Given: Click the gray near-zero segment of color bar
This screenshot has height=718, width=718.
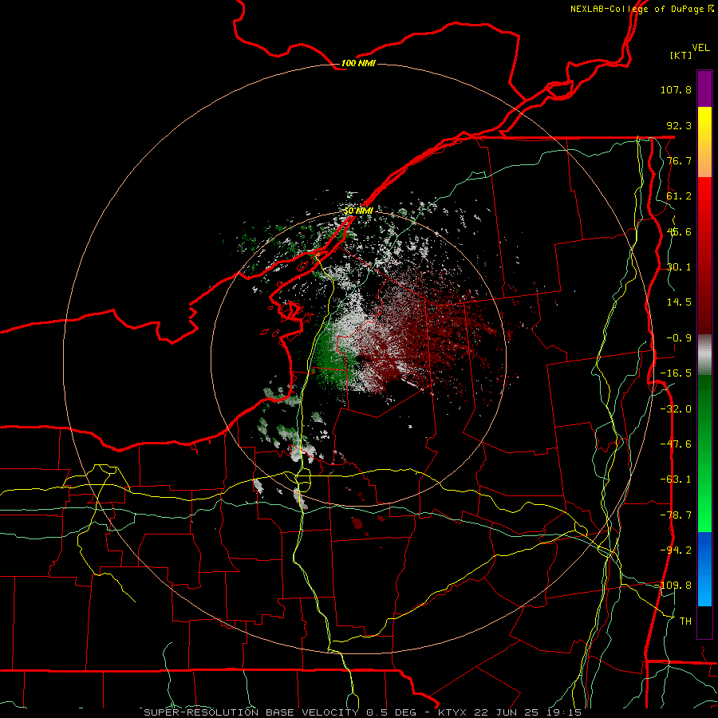Looking at the screenshot, I should pos(704,354).
